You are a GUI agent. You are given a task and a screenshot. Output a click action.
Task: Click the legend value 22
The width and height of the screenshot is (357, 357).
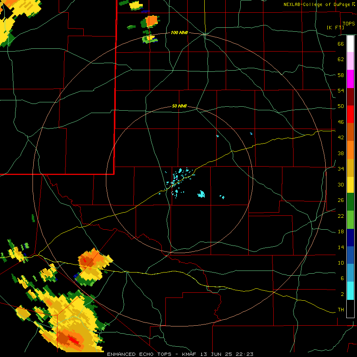point(341,216)
